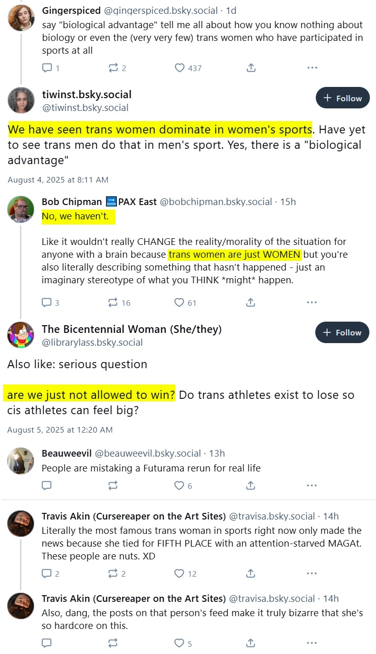Image resolution: width=376 pixels, height=654 pixels.
Task: Reply to Gingerspiced's post
Action: [x=47, y=67]
